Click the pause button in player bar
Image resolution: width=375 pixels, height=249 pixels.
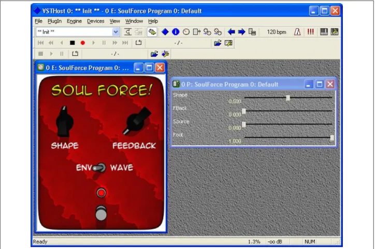coord(104,43)
